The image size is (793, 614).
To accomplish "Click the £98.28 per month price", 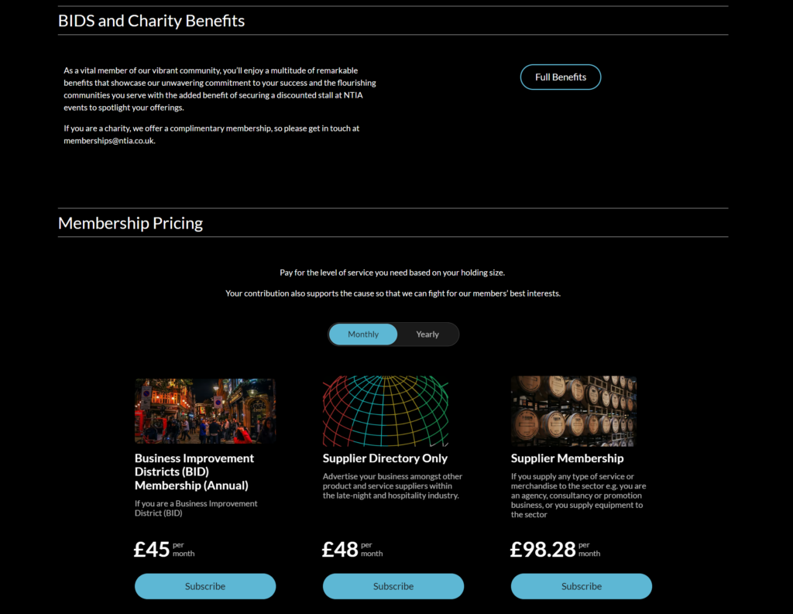I will point(554,549).
